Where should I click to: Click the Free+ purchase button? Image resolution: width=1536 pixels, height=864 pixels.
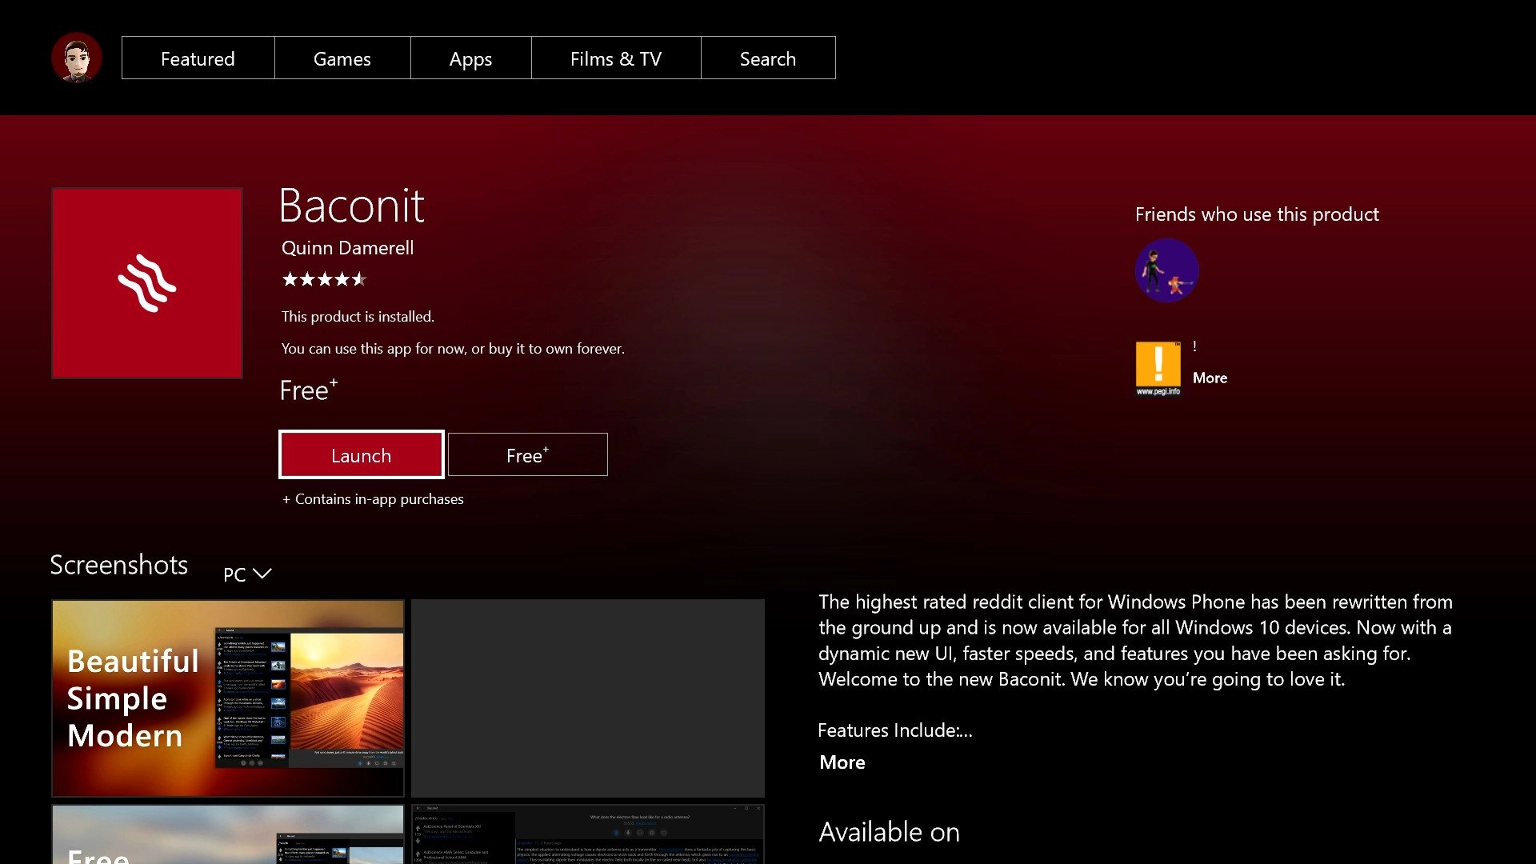(x=527, y=455)
